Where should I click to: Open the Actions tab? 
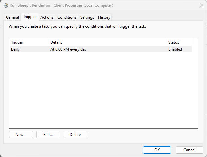click(47, 17)
